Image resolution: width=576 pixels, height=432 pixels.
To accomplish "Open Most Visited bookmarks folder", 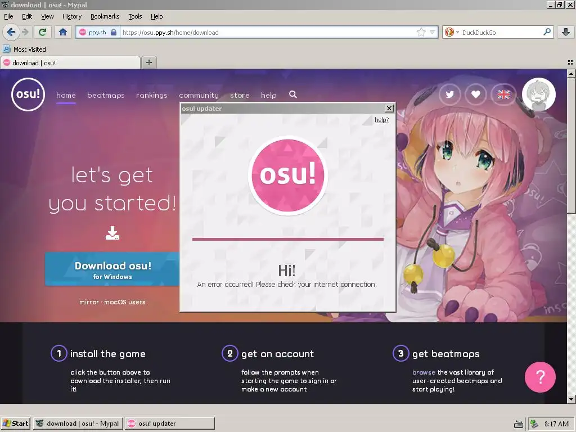I will pos(25,49).
